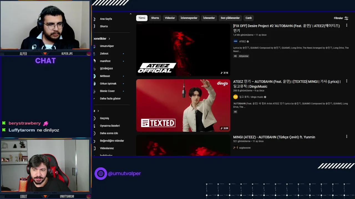This screenshot has height=199, width=355.
Task: Open Daha sonra izle list
Action: click(109, 133)
